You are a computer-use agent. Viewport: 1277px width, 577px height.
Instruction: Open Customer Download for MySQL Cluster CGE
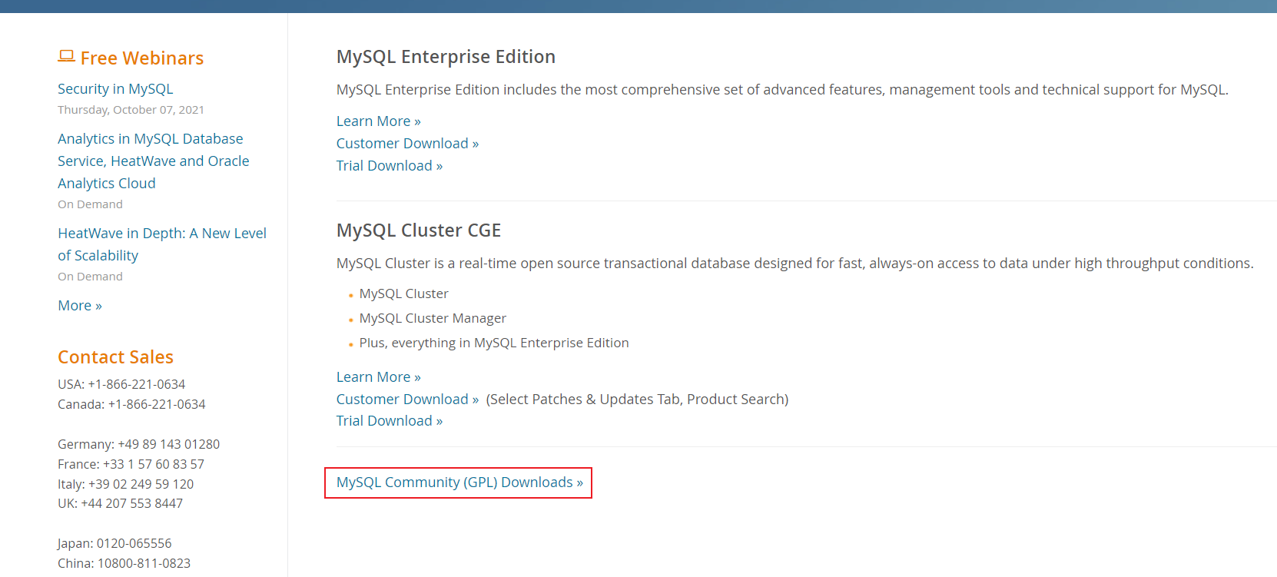(407, 400)
